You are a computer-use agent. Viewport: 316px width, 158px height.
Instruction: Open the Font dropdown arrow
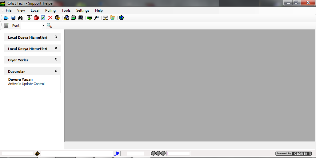43,25
